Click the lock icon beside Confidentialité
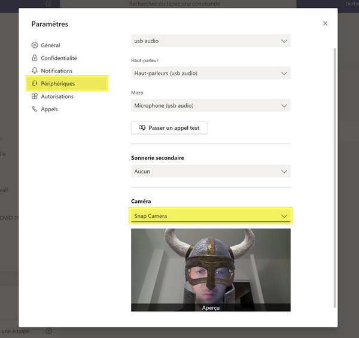This screenshot has height=338, width=359. point(35,58)
